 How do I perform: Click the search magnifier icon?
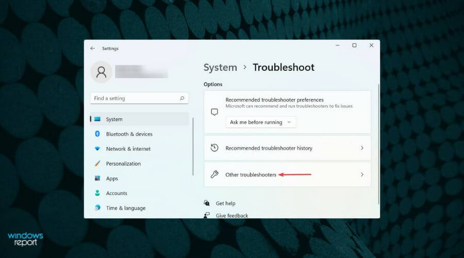[182, 98]
